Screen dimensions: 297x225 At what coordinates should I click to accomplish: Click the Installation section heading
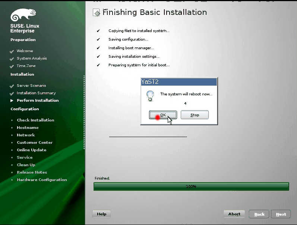coord(22,74)
